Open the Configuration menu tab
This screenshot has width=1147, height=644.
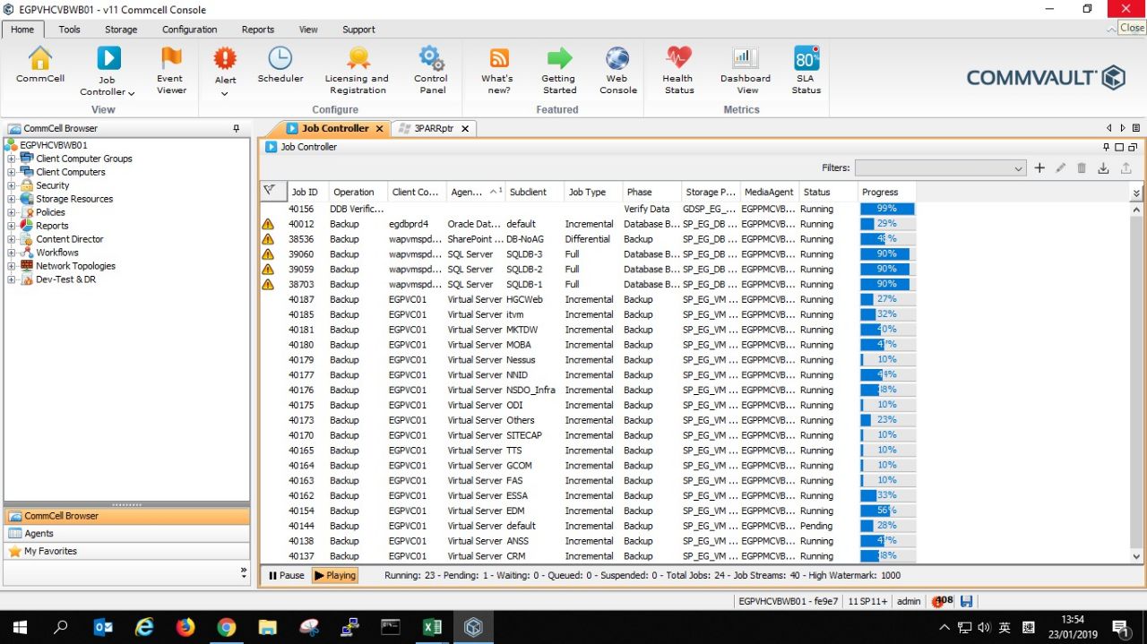pyautogui.click(x=189, y=30)
